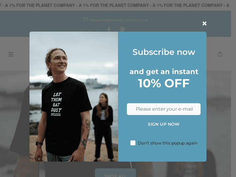Visit the Facebook page icon

click(109, 29)
